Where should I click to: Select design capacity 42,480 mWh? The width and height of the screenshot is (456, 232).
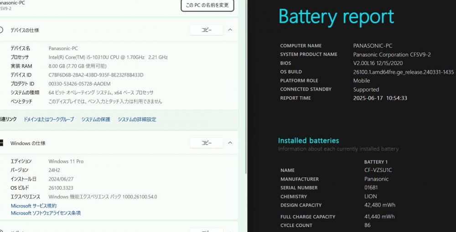pyautogui.click(x=380, y=205)
